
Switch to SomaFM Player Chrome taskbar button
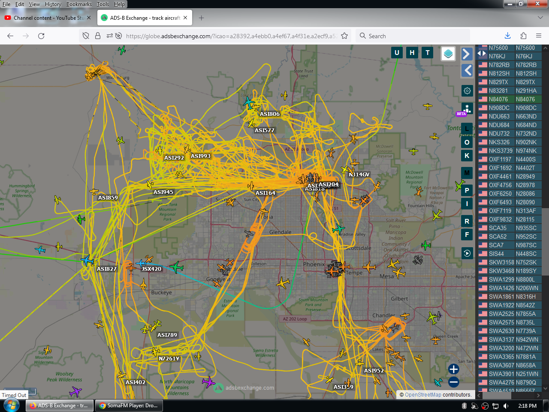[x=129, y=406]
